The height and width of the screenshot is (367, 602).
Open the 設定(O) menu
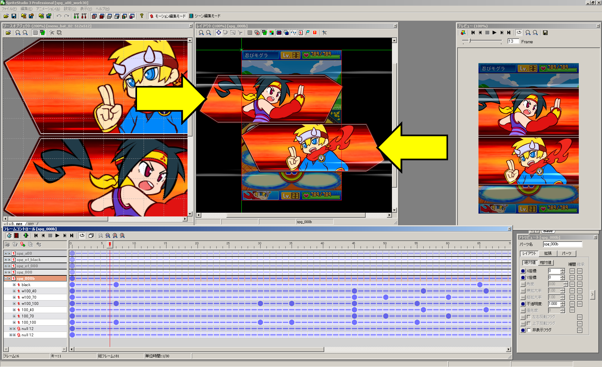(x=70, y=9)
